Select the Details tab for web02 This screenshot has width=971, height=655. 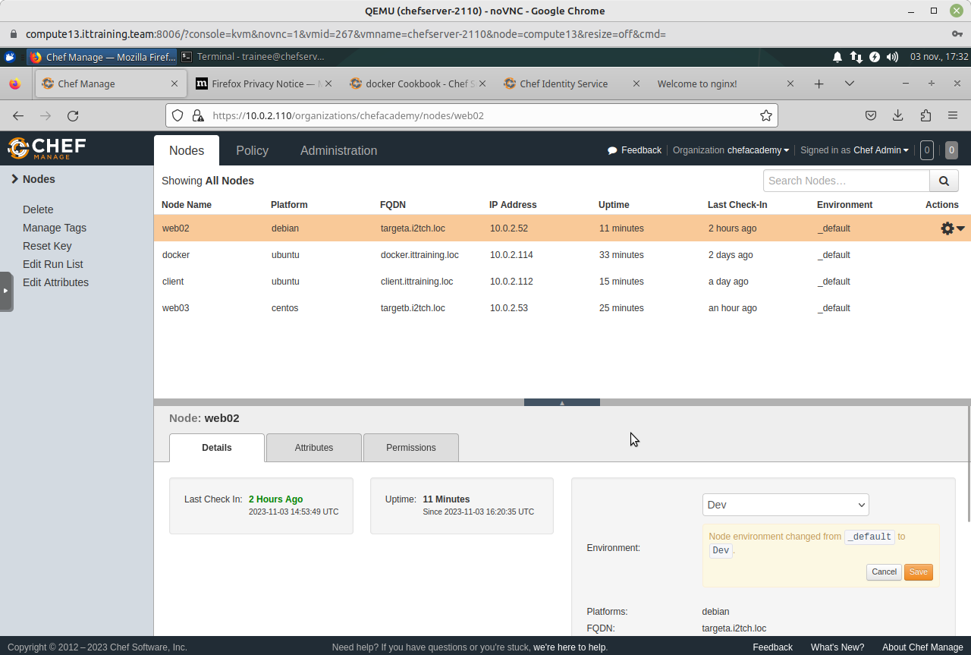click(217, 448)
